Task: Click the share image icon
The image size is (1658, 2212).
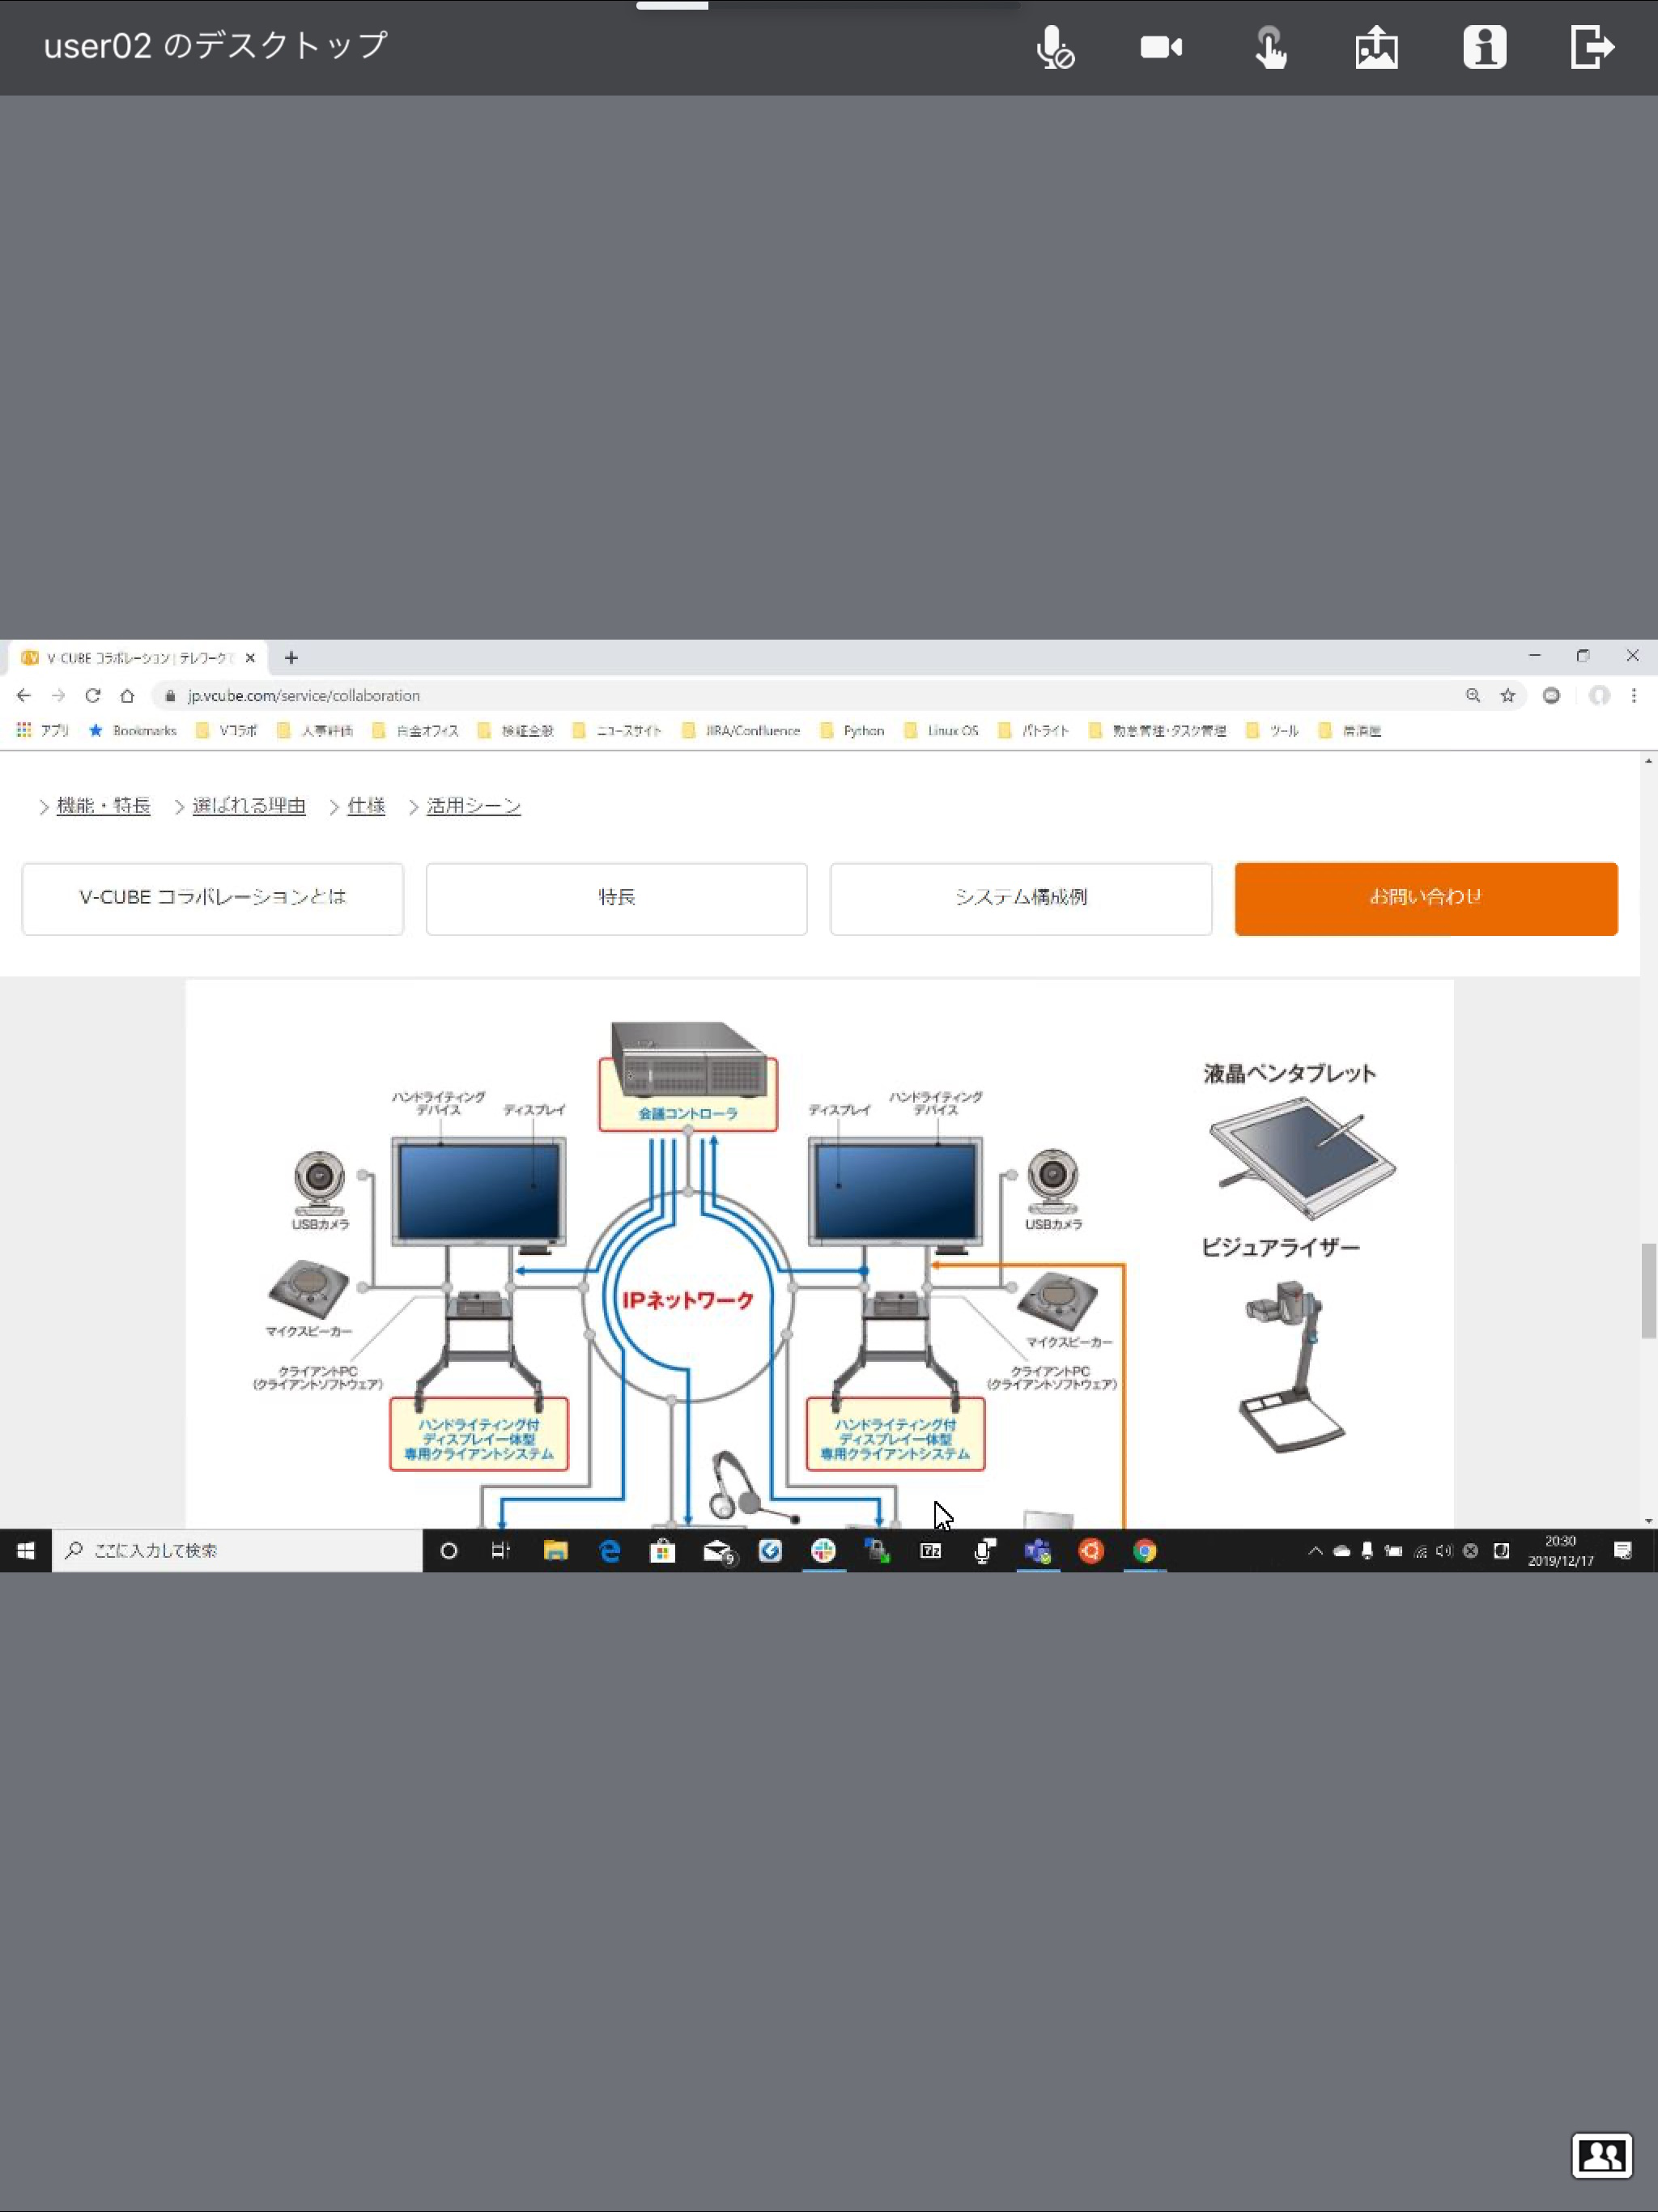Action: pyautogui.click(x=1376, y=47)
